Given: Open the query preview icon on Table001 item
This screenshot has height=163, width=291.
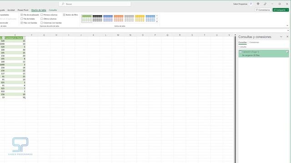Looking at the screenshot, I should [x=287, y=52].
